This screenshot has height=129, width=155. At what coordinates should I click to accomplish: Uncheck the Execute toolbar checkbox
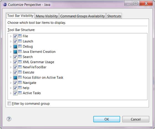pos(15,72)
